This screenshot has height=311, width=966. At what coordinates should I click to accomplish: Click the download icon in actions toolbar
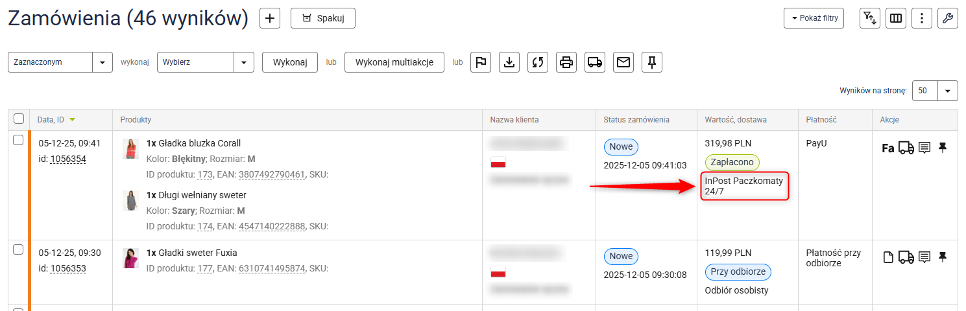coord(509,62)
